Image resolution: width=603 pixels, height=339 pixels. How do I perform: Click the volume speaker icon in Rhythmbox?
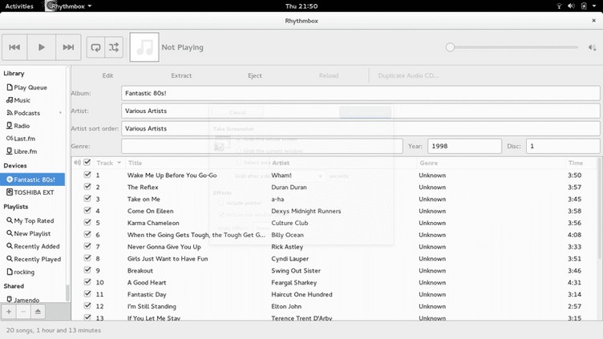[592, 47]
